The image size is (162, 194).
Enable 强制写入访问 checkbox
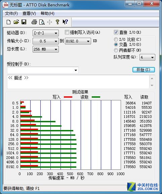(x=67, y=32)
